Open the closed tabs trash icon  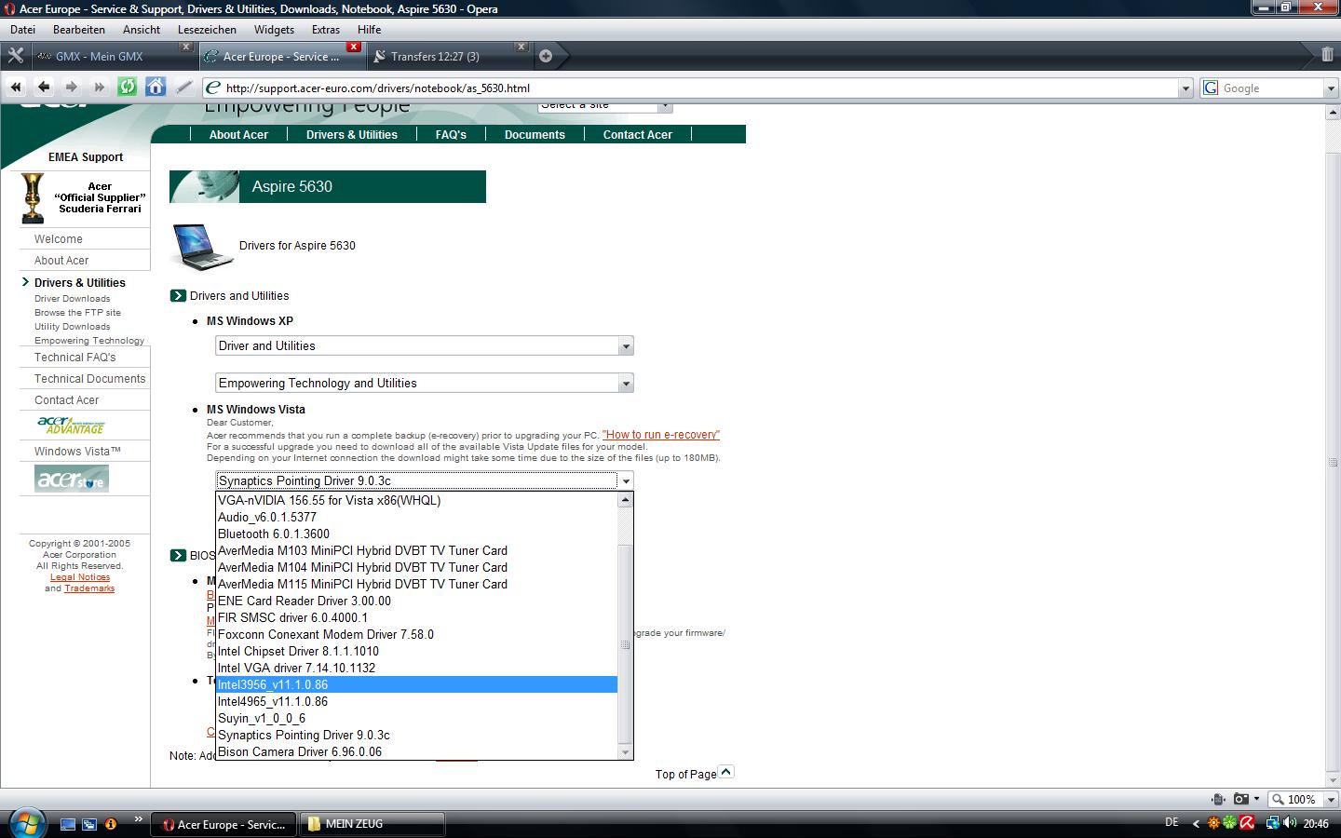pyautogui.click(x=1327, y=55)
